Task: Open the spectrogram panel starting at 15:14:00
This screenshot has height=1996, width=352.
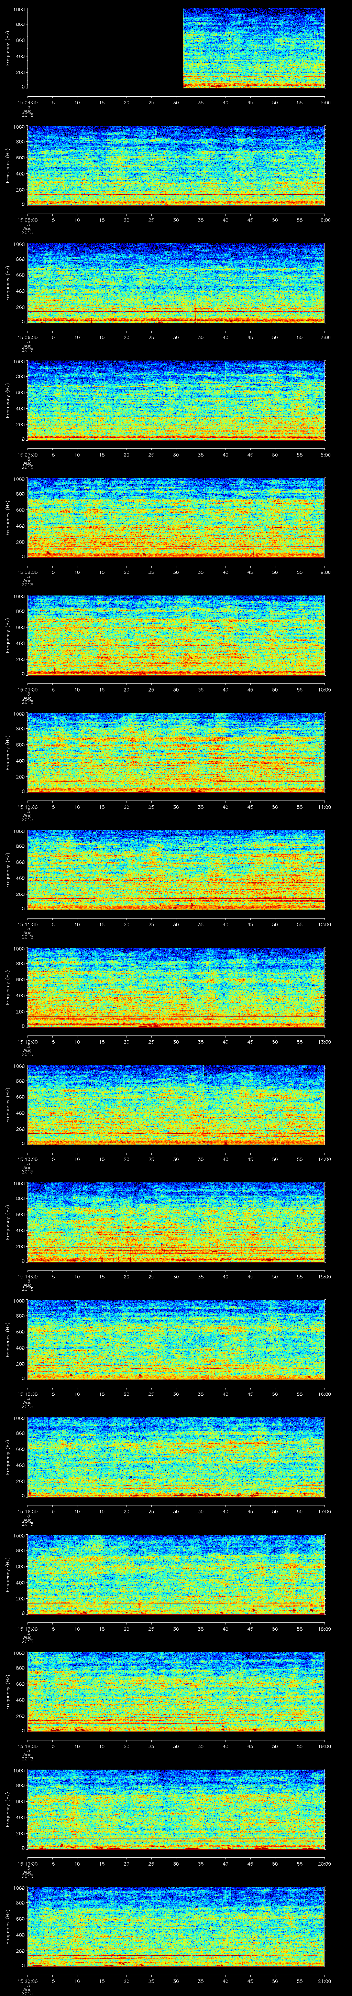Action: pyautogui.click(x=176, y=1222)
